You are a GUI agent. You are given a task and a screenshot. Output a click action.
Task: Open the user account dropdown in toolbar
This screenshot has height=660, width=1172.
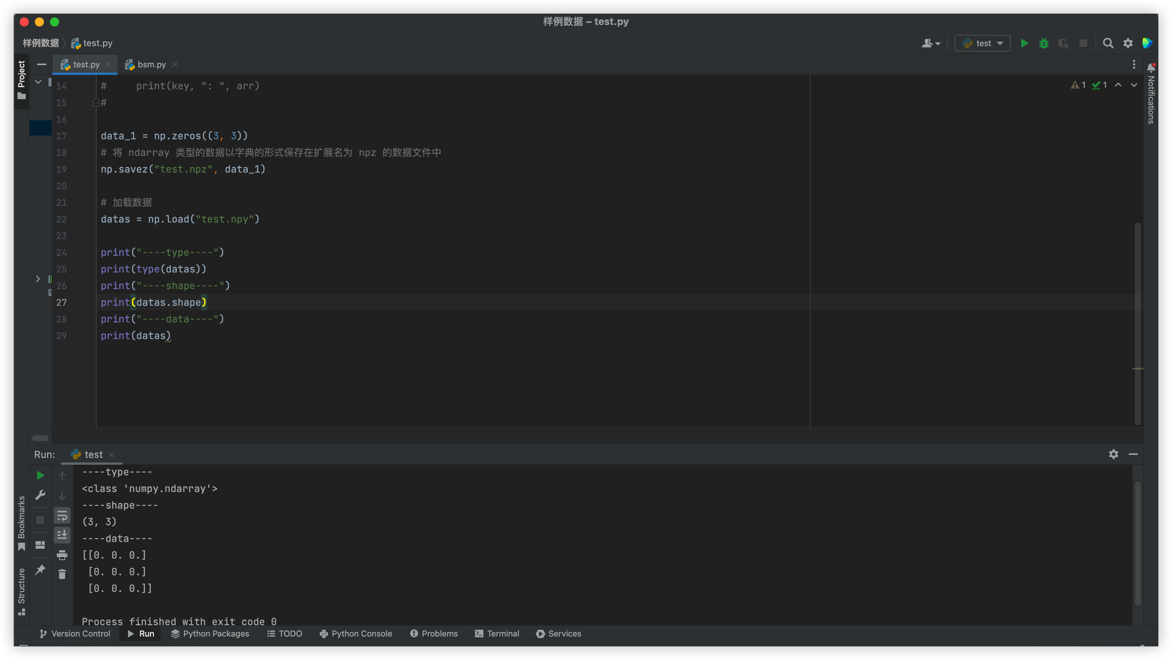tap(931, 43)
